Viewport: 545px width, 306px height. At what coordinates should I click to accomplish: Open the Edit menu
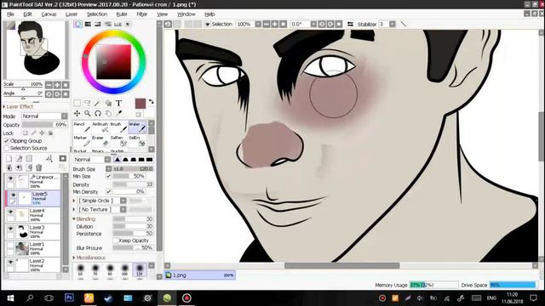pyautogui.click(x=27, y=14)
